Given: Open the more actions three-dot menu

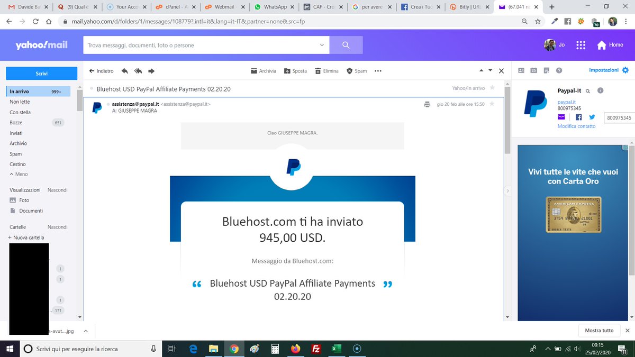Looking at the screenshot, I should click(378, 71).
